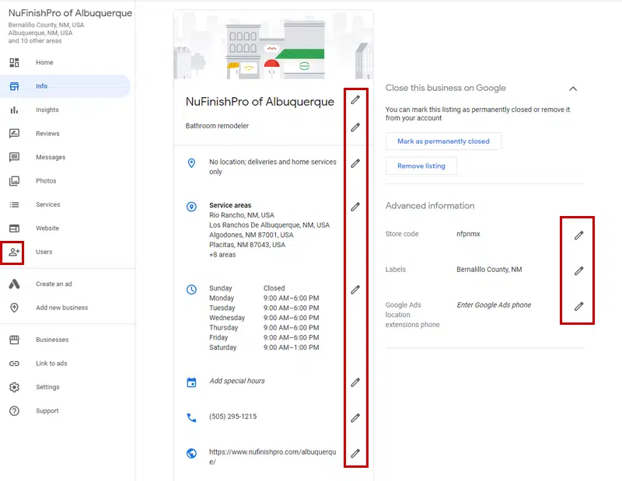Edit the business name with pencil icon
Viewport: 622px width, 481px height.
355,99
